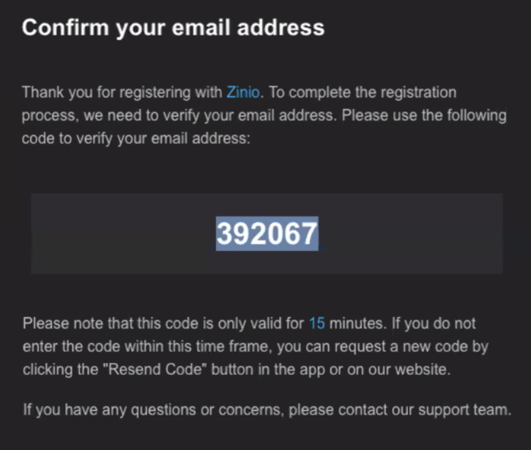The height and width of the screenshot is (450, 531).
Task: Click the word "minutes" after the 15
Action: [x=356, y=323]
